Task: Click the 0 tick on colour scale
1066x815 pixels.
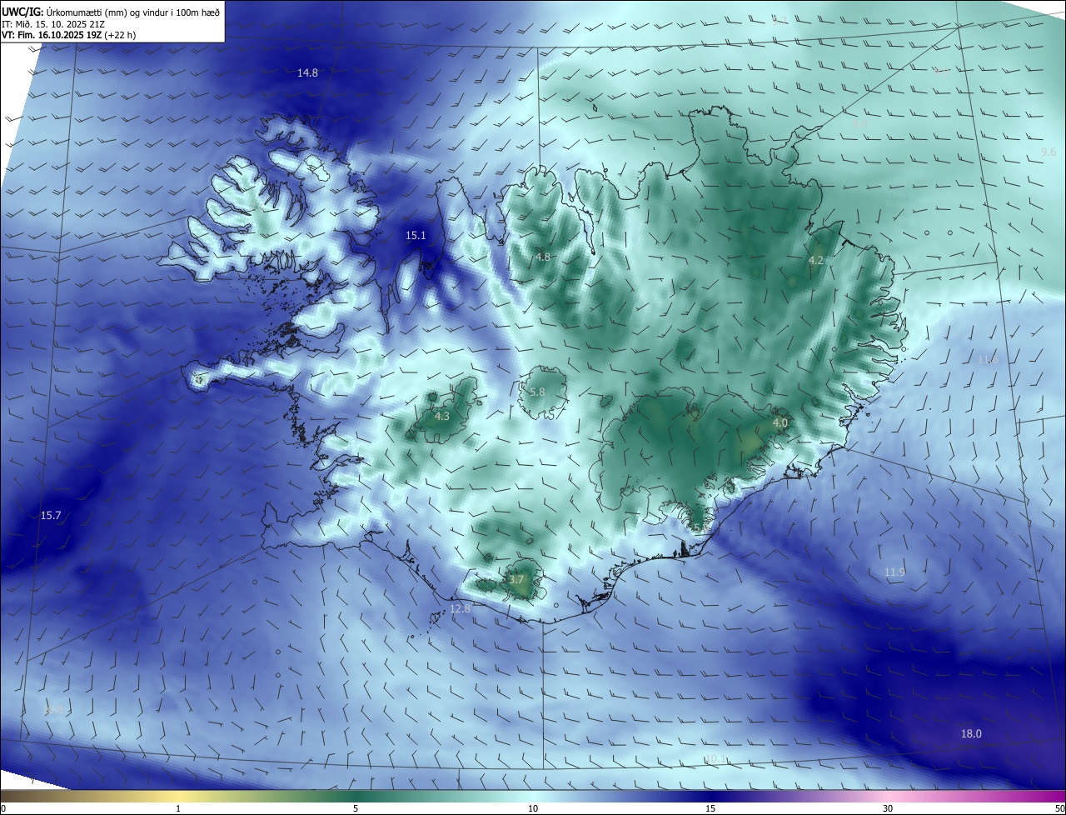Action: pyautogui.click(x=3, y=808)
